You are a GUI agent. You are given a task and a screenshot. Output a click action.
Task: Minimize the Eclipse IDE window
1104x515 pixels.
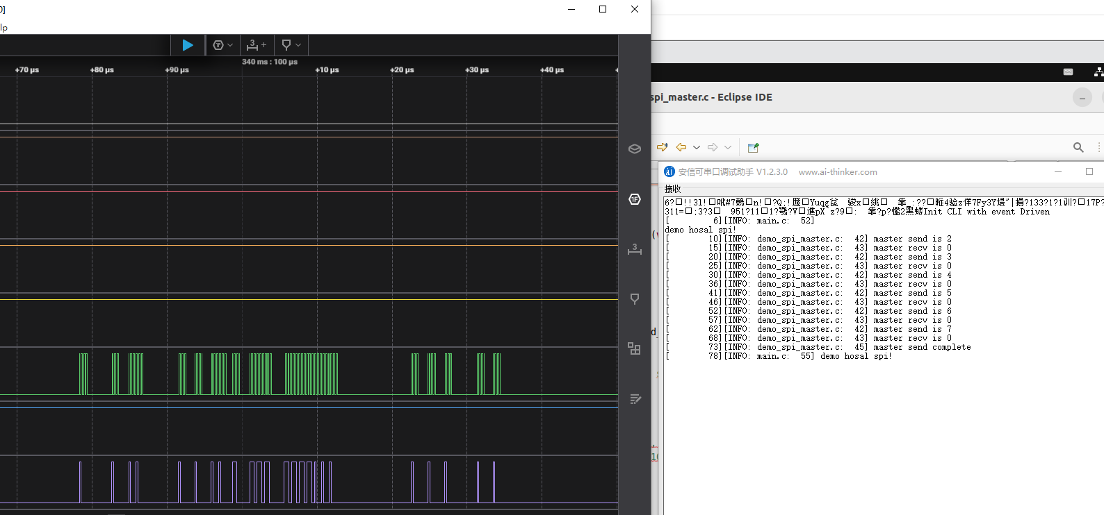coord(1082,98)
